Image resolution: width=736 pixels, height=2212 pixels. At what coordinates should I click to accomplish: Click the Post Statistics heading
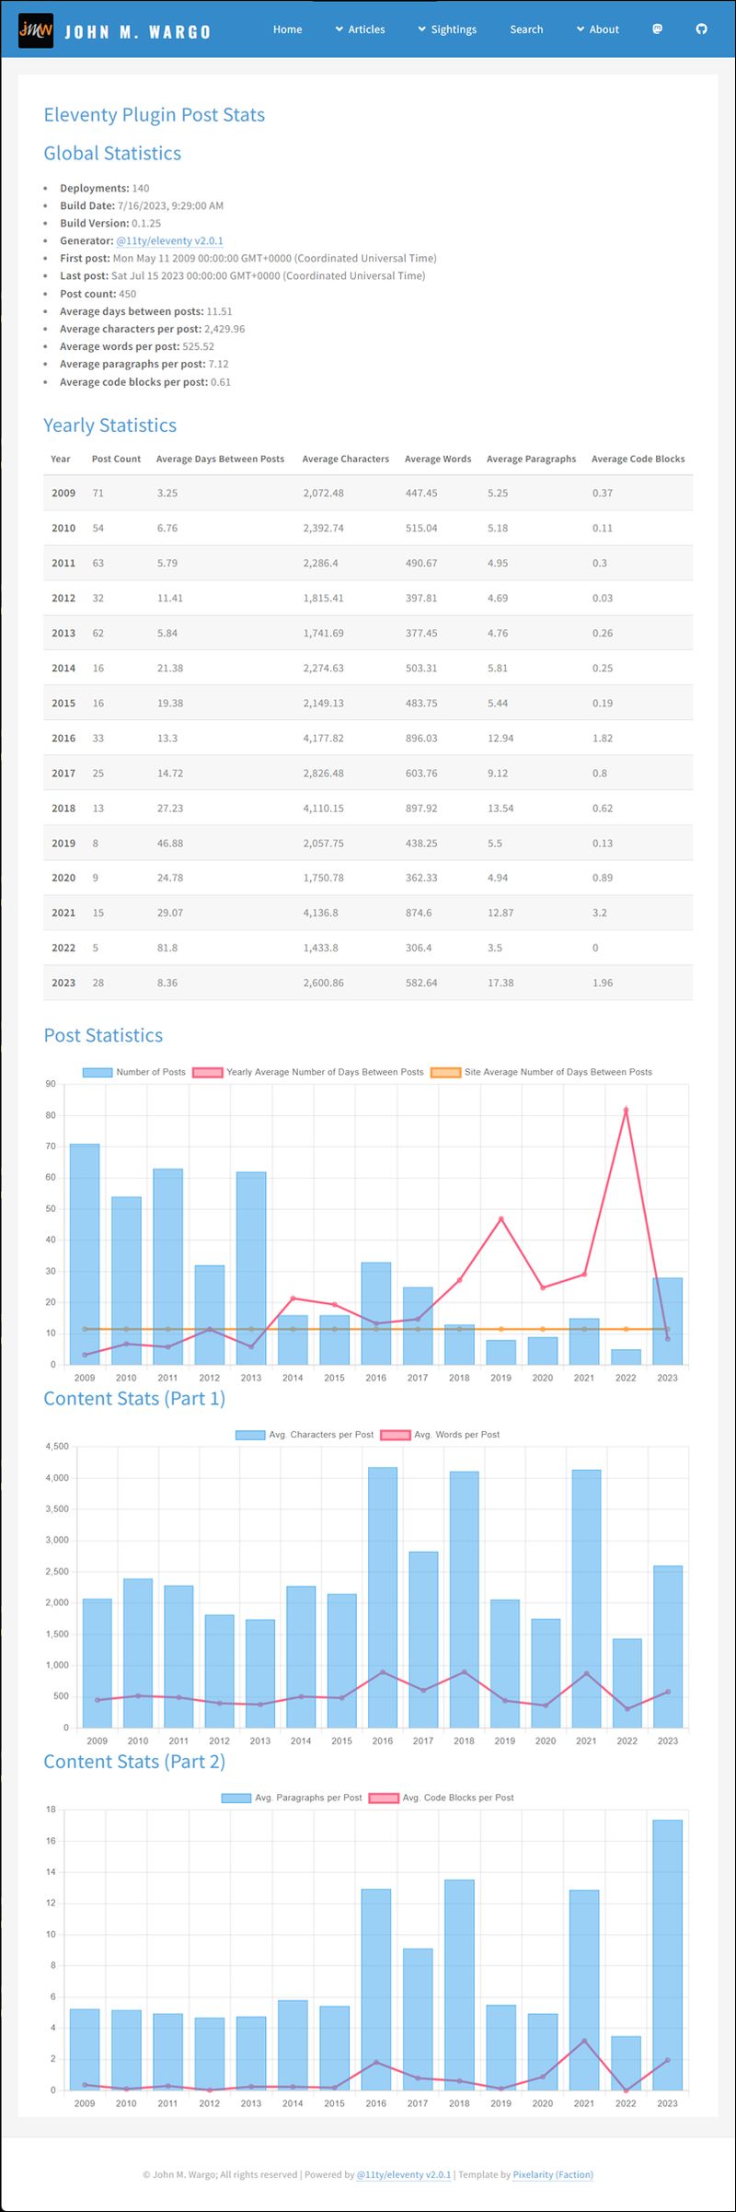click(x=103, y=1035)
